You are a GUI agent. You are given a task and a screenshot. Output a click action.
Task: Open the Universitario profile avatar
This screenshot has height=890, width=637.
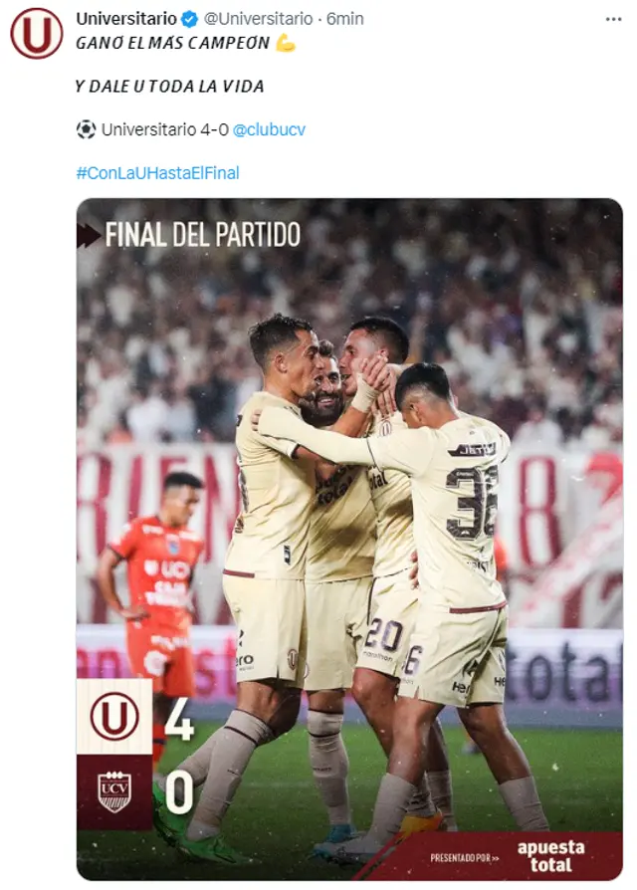[x=37, y=34]
